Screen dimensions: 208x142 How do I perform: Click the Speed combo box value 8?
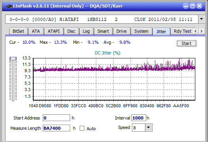pyautogui.click(x=139, y=127)
